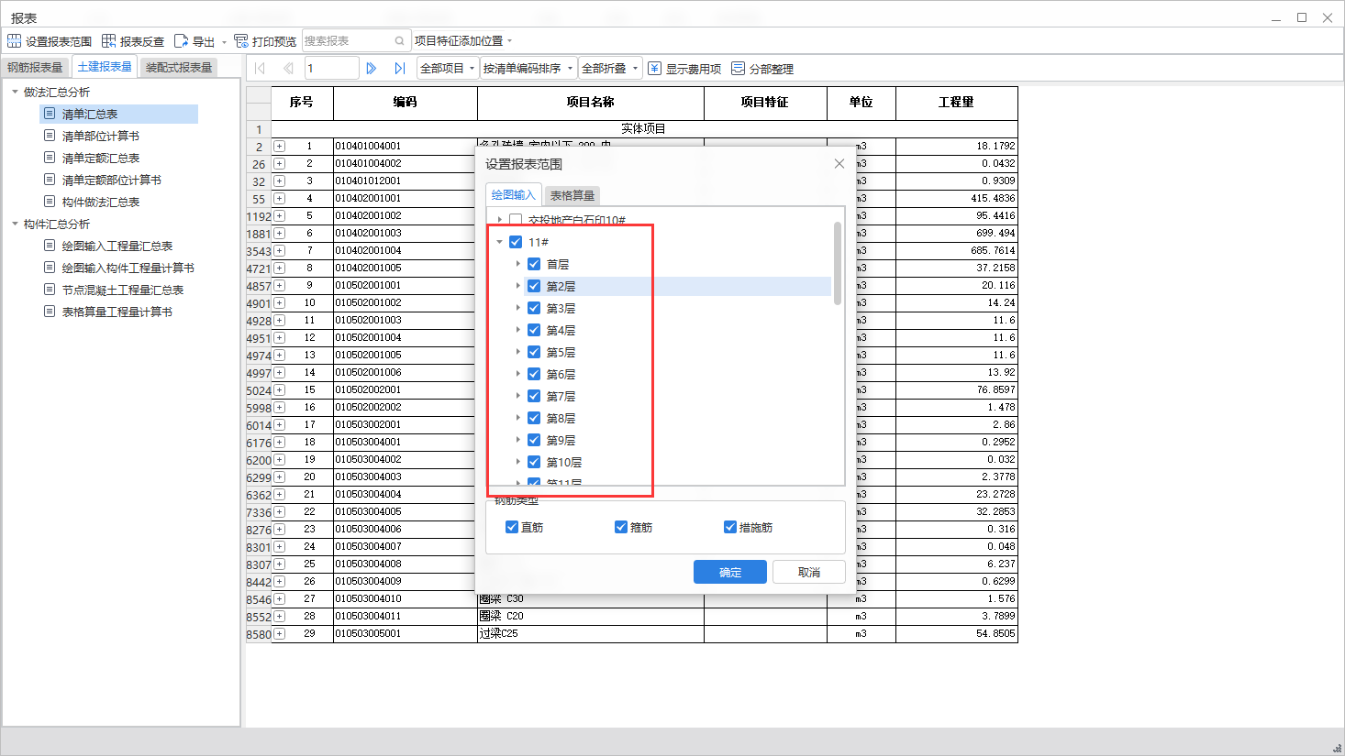Screen dimensions: 1345x756
Task: Expand table row 8580 plus icon
Action: coord(279,634)
